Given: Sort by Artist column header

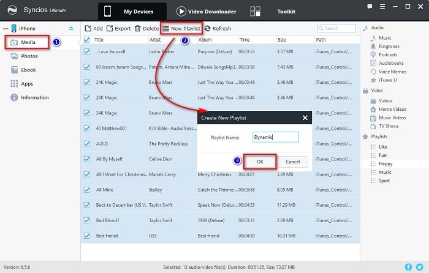Looking at the screenshot, I should click(155, 40).
